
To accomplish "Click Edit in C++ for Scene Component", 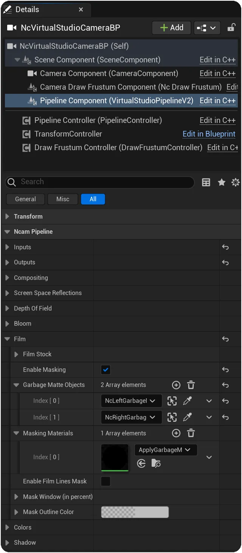I will (x=217, y=60).
